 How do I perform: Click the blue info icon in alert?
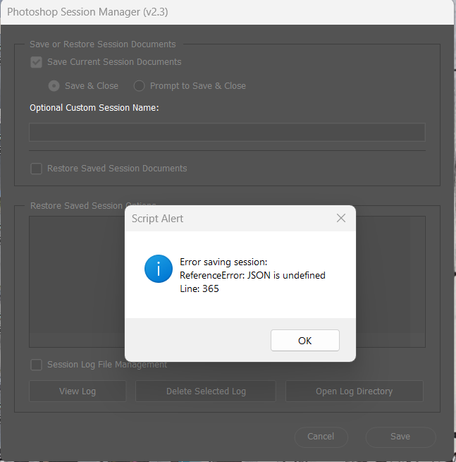coord(159,269)
